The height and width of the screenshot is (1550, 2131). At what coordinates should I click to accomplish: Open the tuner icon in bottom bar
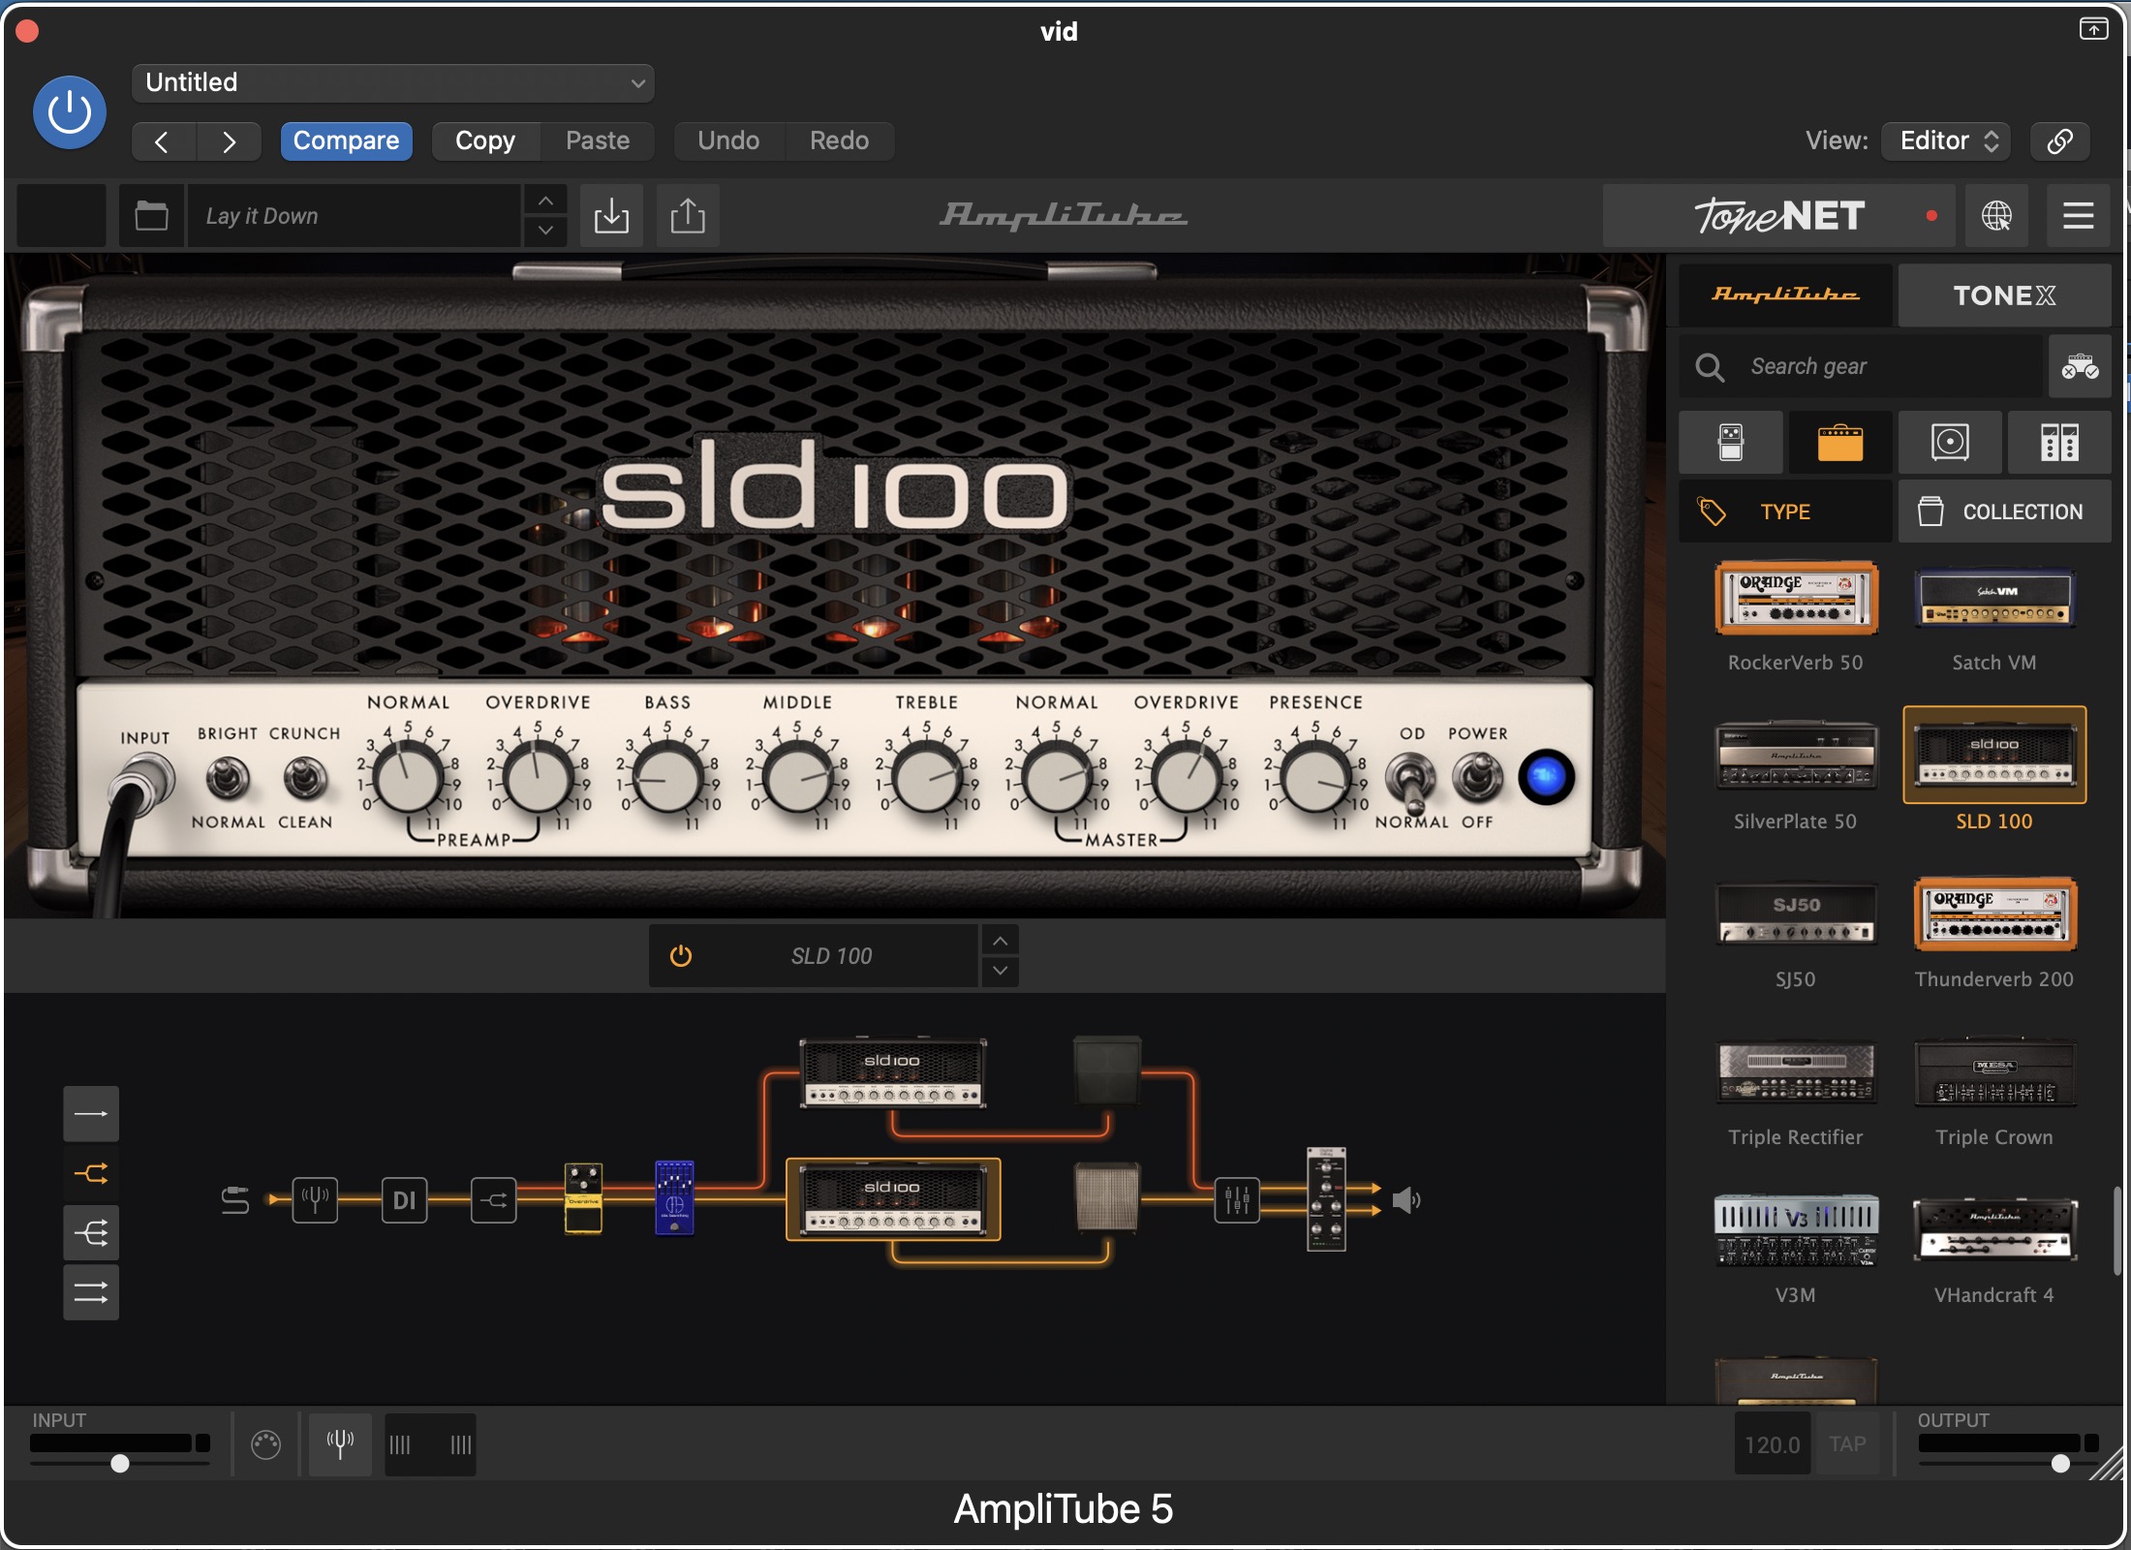[340, 1444]
